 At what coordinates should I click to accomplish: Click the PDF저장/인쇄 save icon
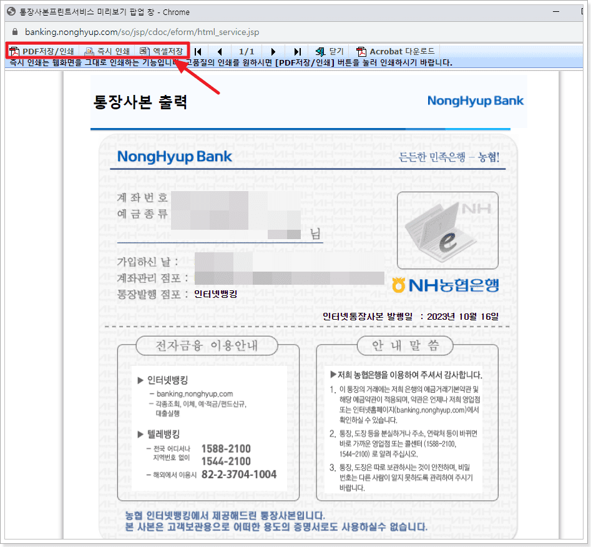[14, 51]
